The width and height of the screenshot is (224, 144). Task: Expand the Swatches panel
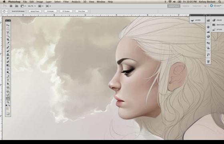tap(218, 25)
